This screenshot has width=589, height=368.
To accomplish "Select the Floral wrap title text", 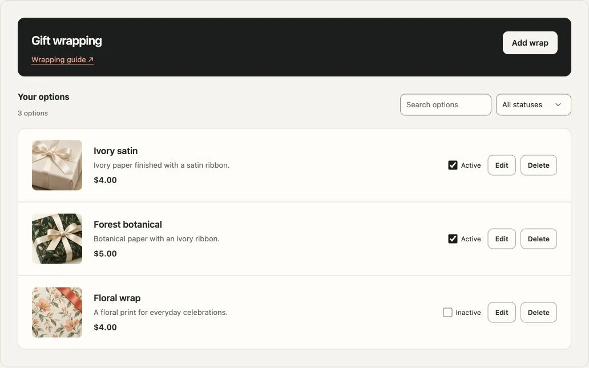I will tap(117, 298).
